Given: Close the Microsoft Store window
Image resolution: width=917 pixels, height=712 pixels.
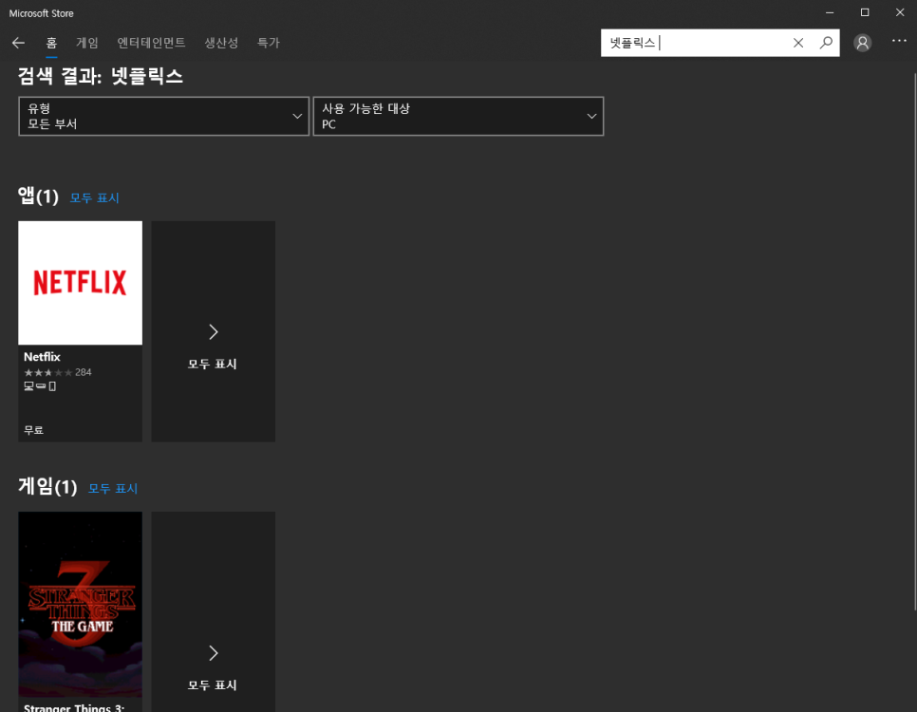Looking at the screenshot, I should pos(900,13).
